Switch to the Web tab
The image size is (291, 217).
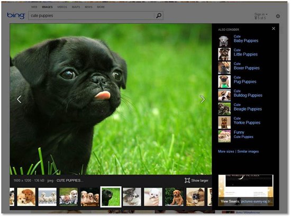point(34,7)
